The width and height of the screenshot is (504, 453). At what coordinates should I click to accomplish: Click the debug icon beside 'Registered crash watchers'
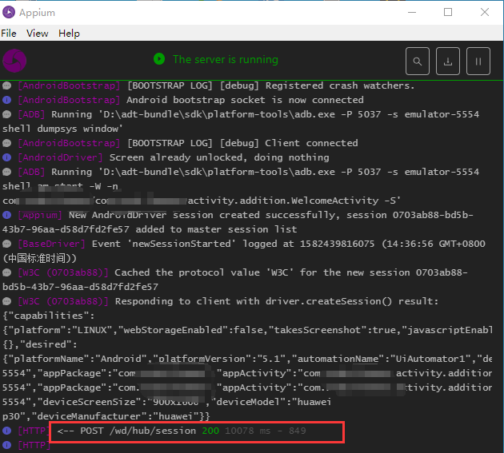tap(6, 85)
